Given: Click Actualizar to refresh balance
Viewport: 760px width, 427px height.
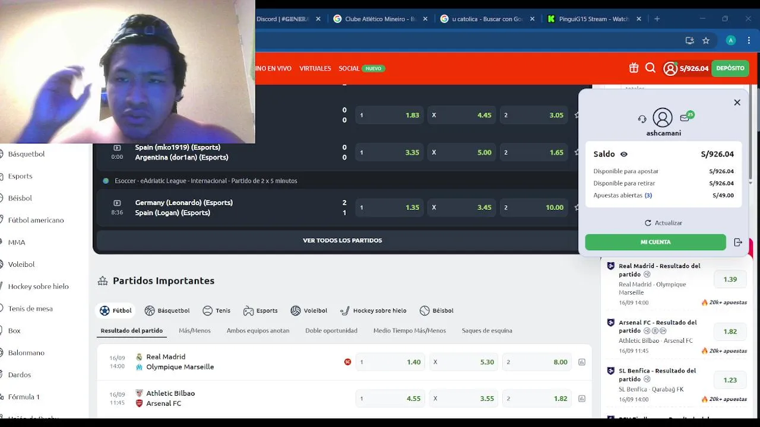Looking at the screenshot, I should coord(663,223).
